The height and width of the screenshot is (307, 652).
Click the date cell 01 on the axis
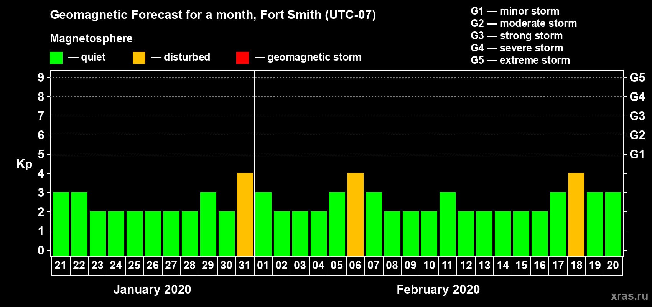pos(263,266)
